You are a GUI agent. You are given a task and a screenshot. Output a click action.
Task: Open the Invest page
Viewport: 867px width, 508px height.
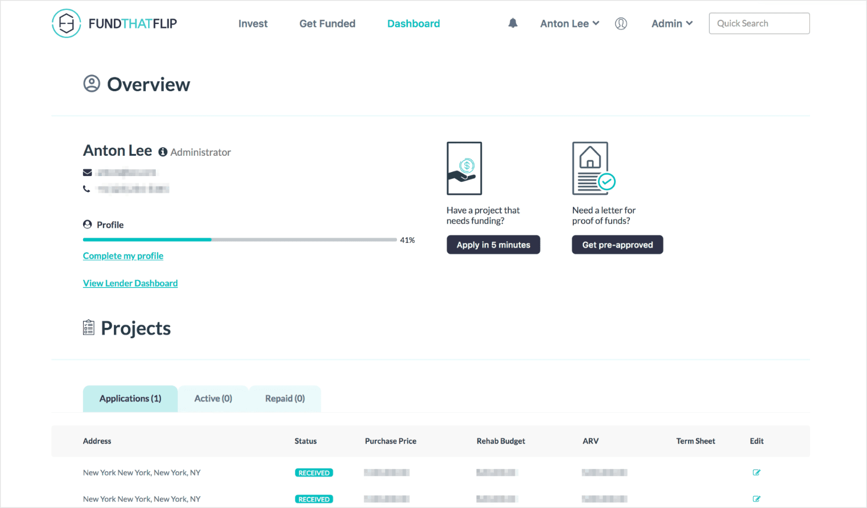[253, 23]
